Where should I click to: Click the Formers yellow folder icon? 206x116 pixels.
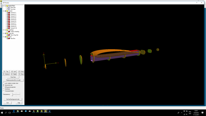tap(7, 11)
